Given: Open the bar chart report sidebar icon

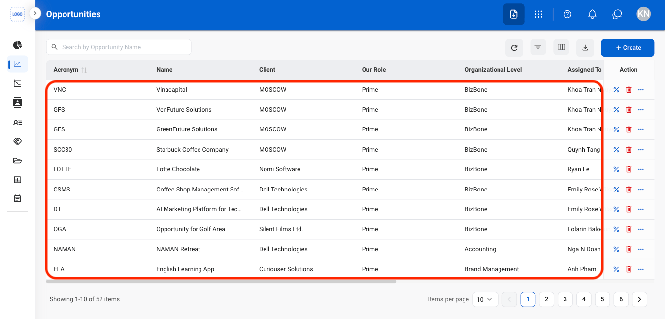Looking at the screenshot, I should tap(18, 180).
